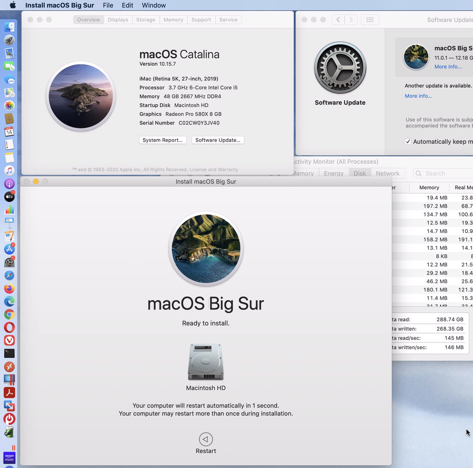The image size is (473, 468).
Task: Open the Apple menu
Action: click(x=13, y=5)
